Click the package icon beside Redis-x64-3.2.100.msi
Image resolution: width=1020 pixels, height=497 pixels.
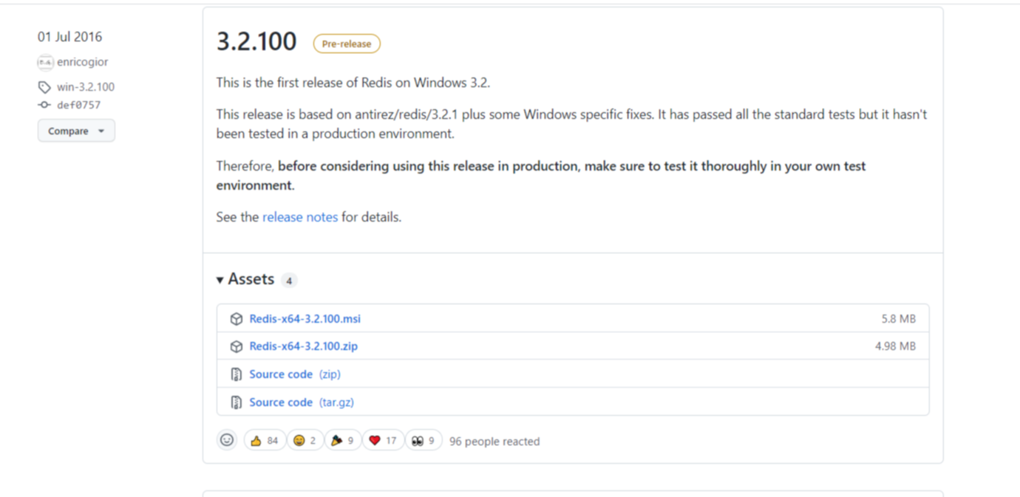[x=237, y=319]
